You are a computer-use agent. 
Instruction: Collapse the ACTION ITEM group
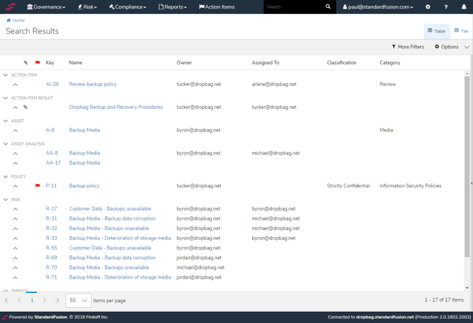[5, 75]
